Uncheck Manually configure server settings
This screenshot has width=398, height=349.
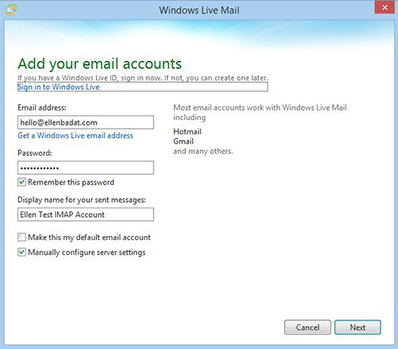[21, 252]
